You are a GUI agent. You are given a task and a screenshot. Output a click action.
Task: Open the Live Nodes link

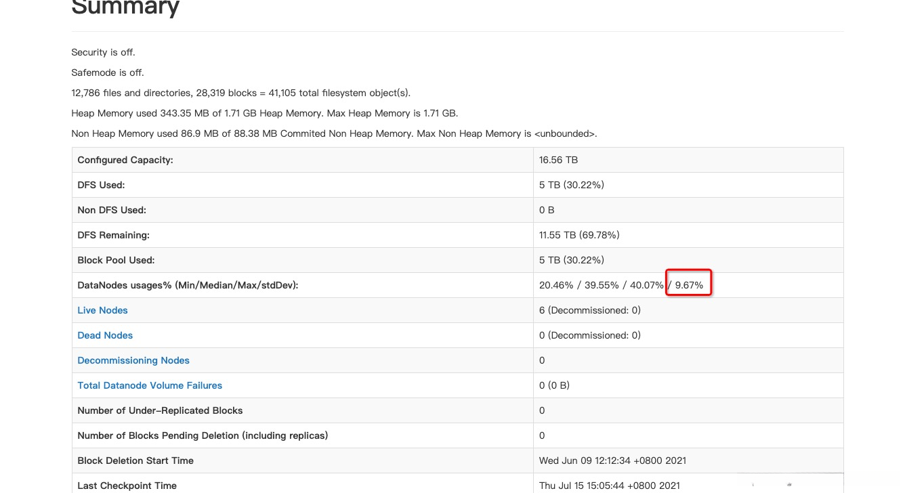[102, 310]
